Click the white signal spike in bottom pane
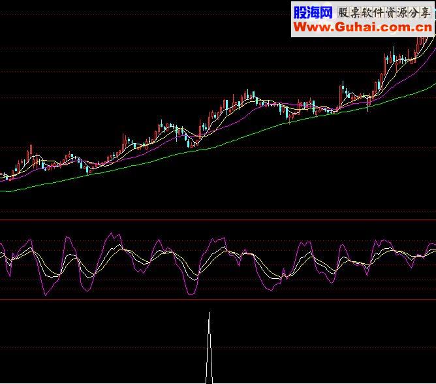The image size is (436, 384). (x=209, y=348)
